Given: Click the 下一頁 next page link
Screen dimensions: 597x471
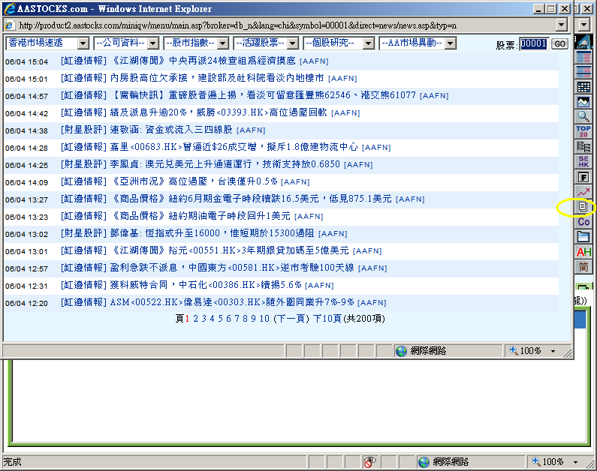Looking at the screenshot, I should point(291,319).
